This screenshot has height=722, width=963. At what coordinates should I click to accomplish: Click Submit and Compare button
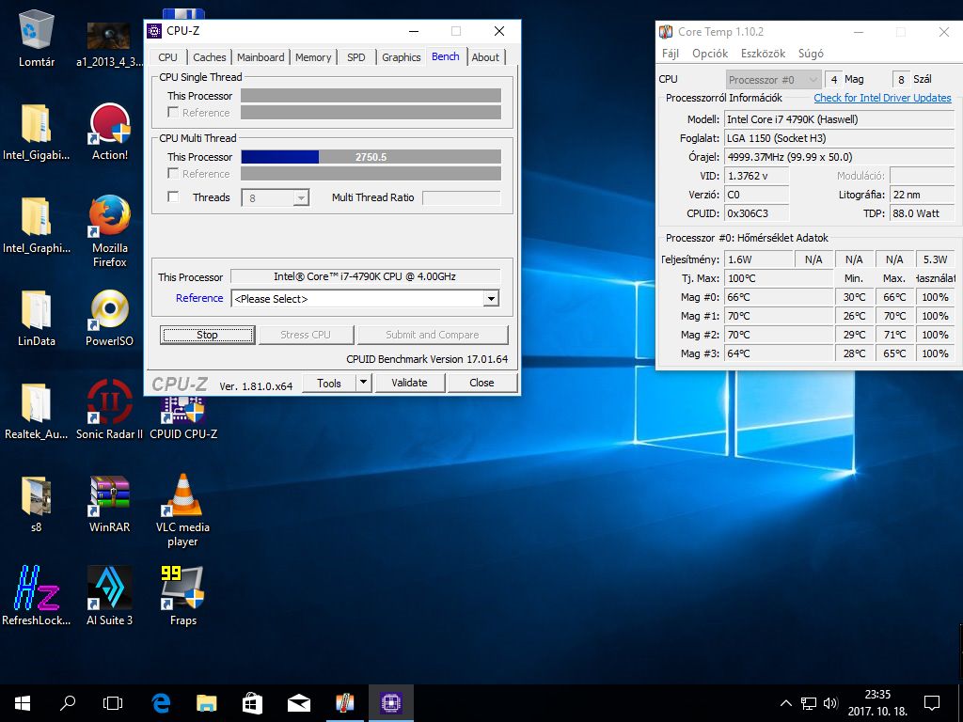tap(433, 335)
